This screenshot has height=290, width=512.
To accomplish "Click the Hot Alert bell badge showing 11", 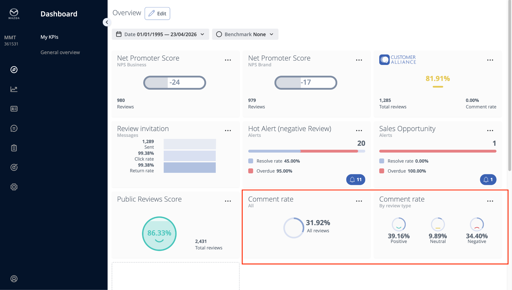I will click(x=355, y=180).
